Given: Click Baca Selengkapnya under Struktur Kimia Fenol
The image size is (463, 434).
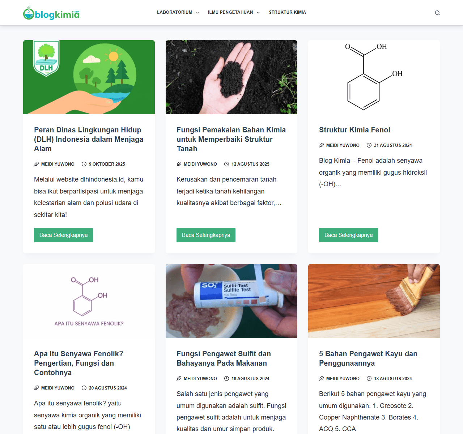Looking at the screenshot, I should coord(348,235).
